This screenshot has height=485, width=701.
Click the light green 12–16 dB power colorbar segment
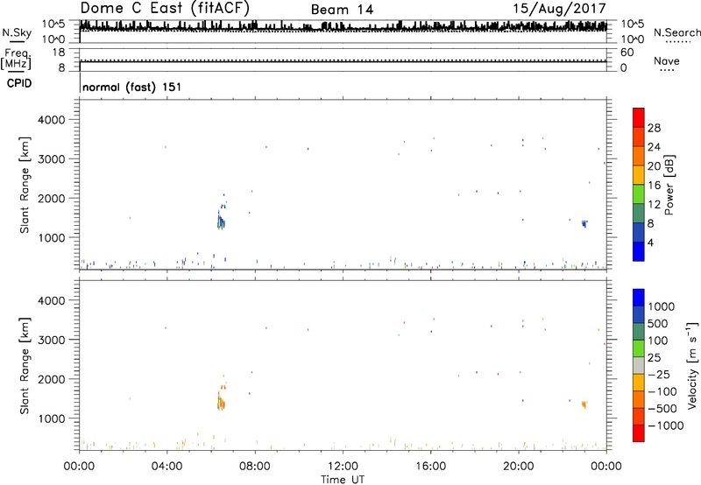click(639, 193)
